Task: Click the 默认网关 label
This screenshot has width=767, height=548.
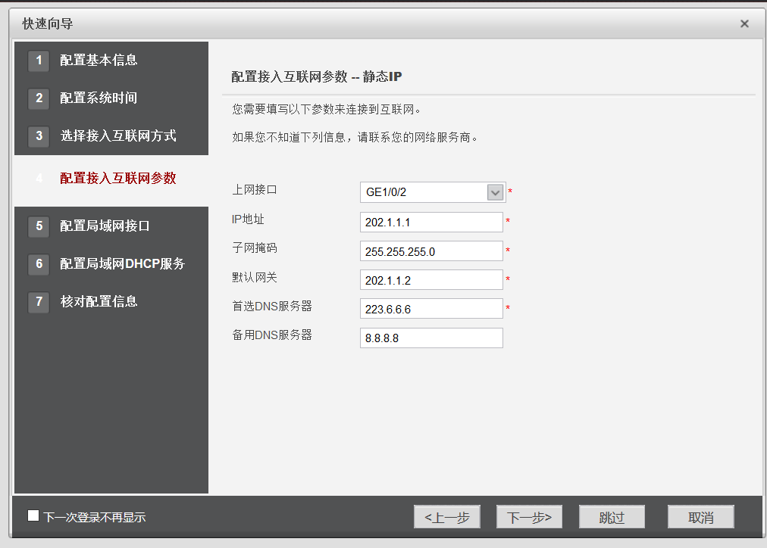Action: pyautogui.click(x=255, y=278)
